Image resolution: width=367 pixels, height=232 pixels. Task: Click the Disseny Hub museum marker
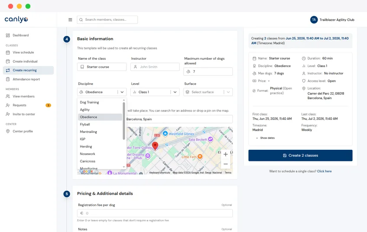coord(148,156)
